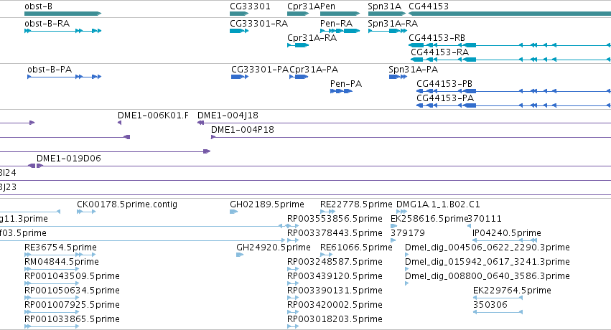Select the DME1-004J18 clone label

coord(228,115)
